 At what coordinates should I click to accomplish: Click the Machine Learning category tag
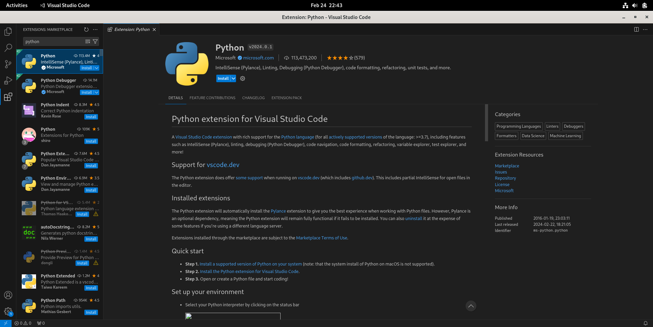coord(565,136)
